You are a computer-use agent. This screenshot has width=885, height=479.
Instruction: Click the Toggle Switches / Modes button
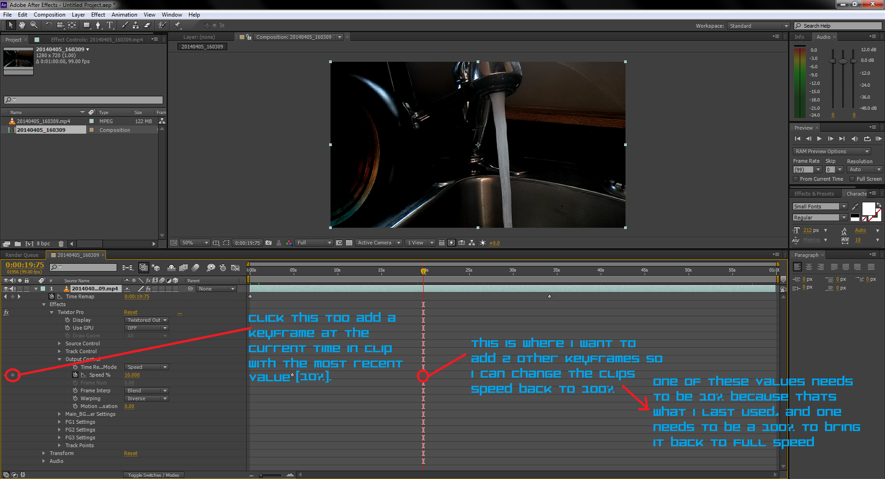153,475
